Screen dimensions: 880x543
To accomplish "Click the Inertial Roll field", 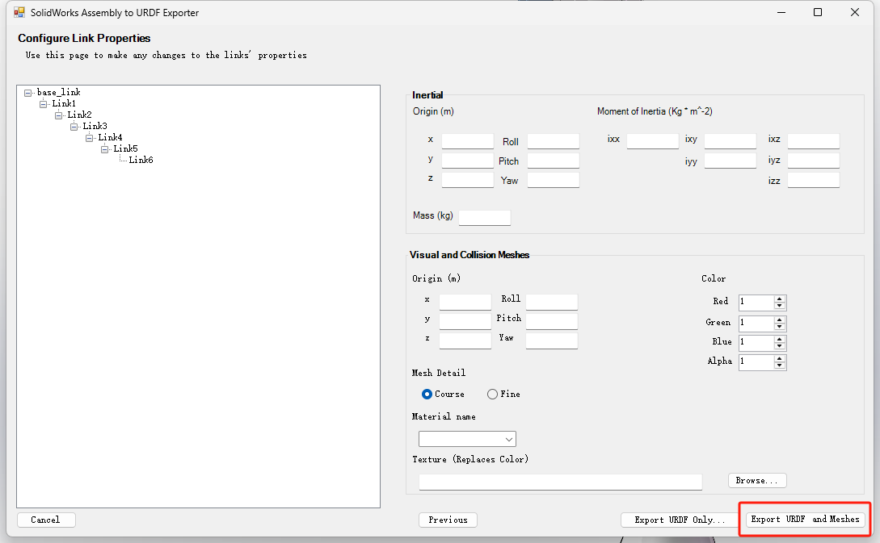I will 554,141.
